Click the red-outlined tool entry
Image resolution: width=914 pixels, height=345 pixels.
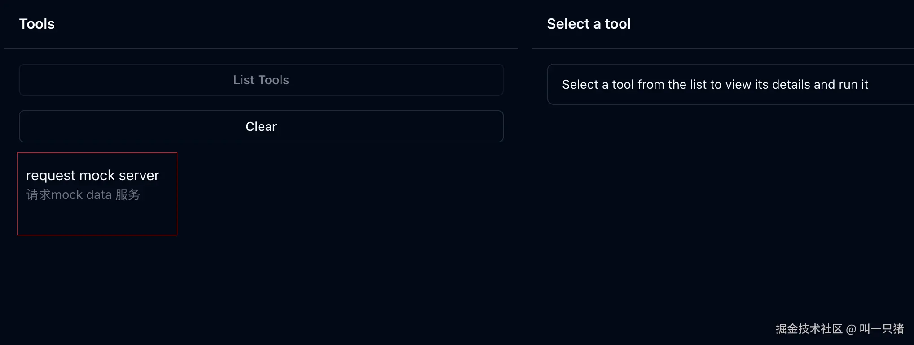coord(97,193)
